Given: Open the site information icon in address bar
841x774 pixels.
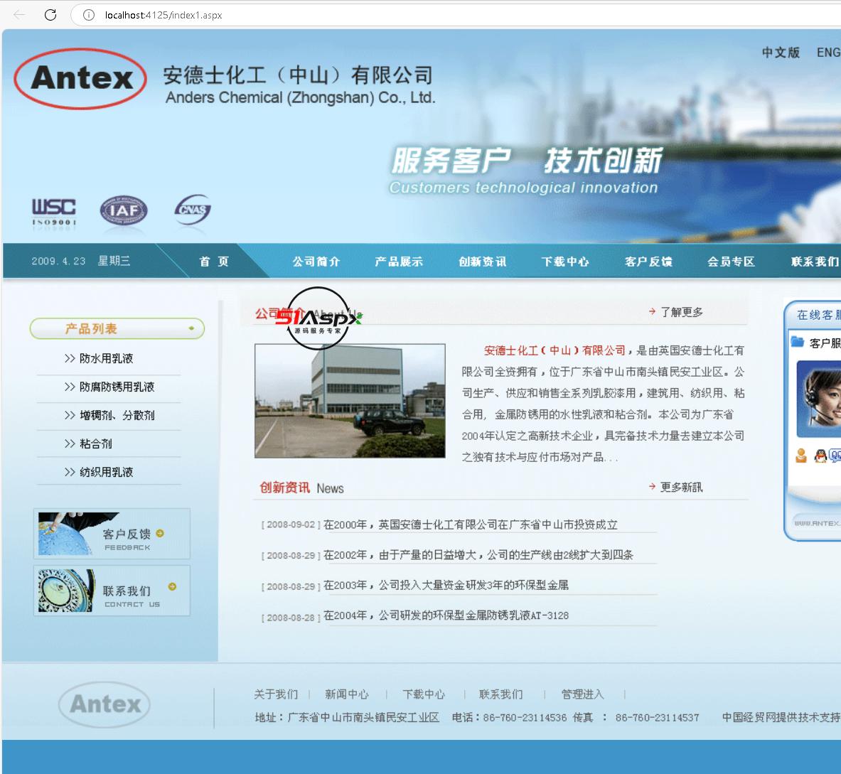Looking at the screenshot, I should point(88,15).
